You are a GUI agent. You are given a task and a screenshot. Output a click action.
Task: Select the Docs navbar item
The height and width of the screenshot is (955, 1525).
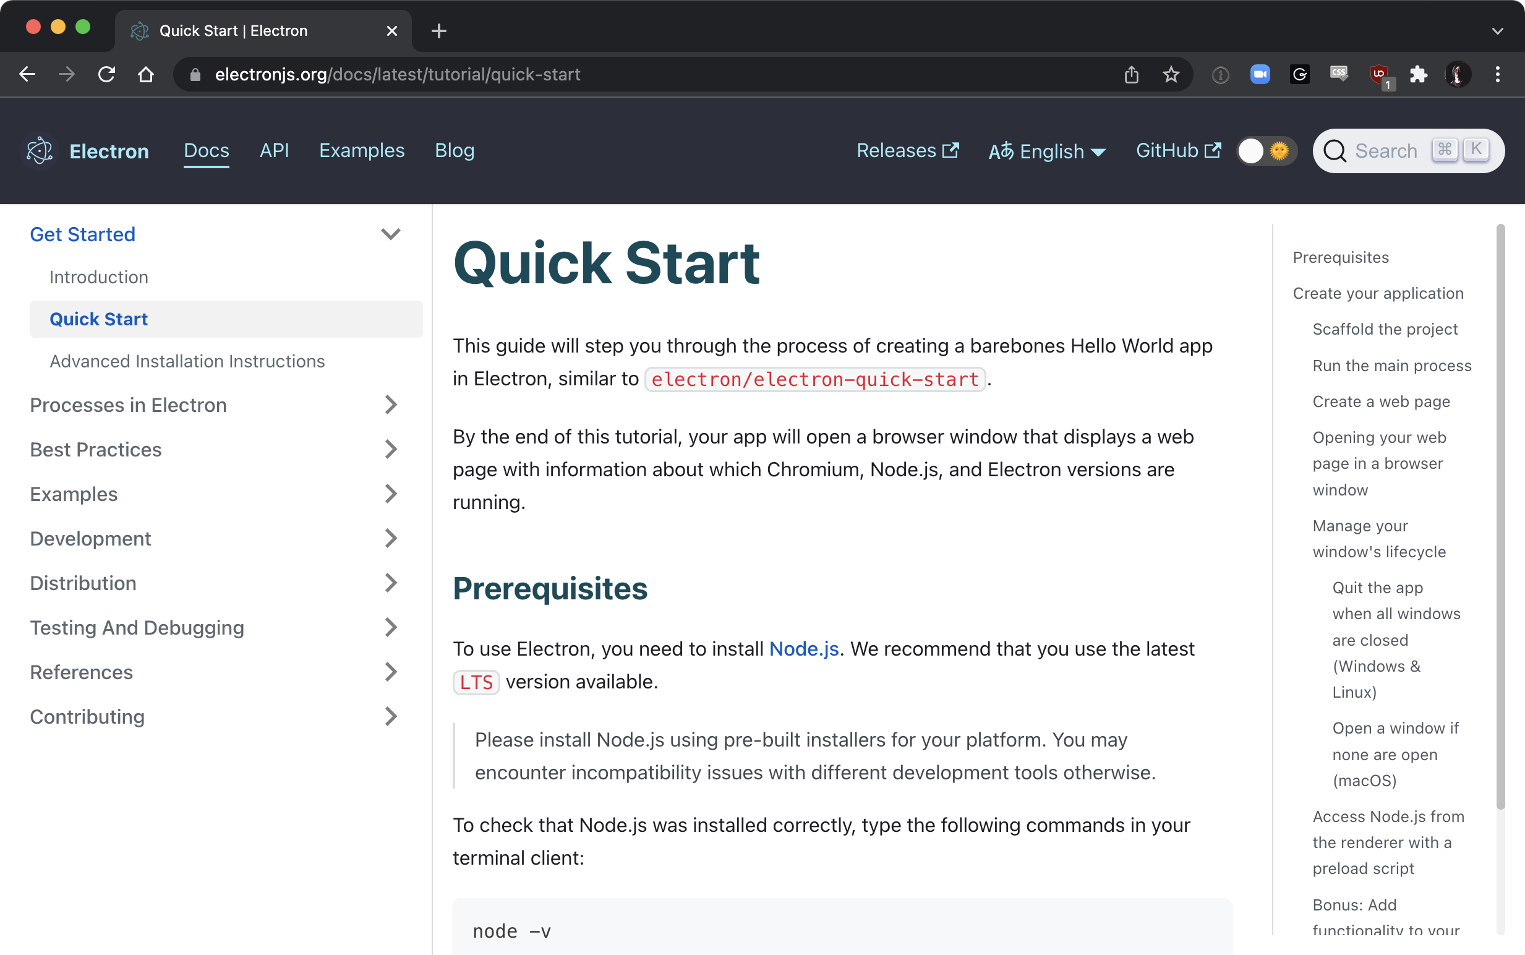[207, 150]
